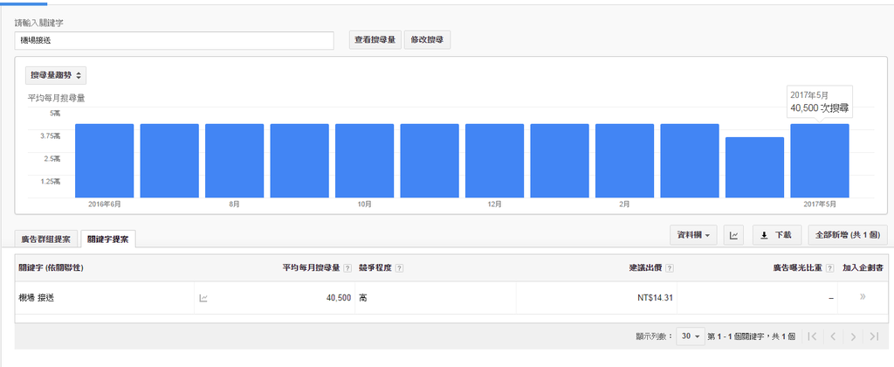Click the 平均每月搜尋量 column header
Screen dimensions: 894x367
point(312,268)
